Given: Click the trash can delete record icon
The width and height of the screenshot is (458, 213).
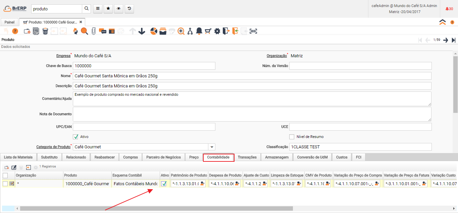Looking at the screenshot, I should point(45,31).
